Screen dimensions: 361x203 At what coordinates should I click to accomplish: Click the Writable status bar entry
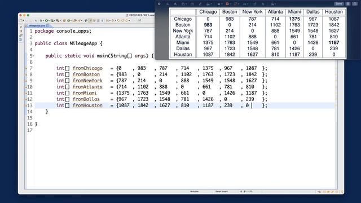click(x=194, y=192)
